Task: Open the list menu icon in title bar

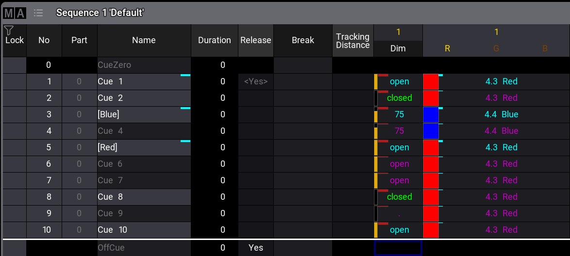Action: click(38, 13)
